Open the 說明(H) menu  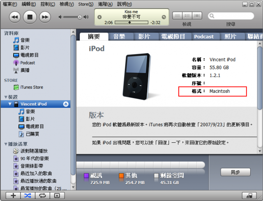(125, 4)
